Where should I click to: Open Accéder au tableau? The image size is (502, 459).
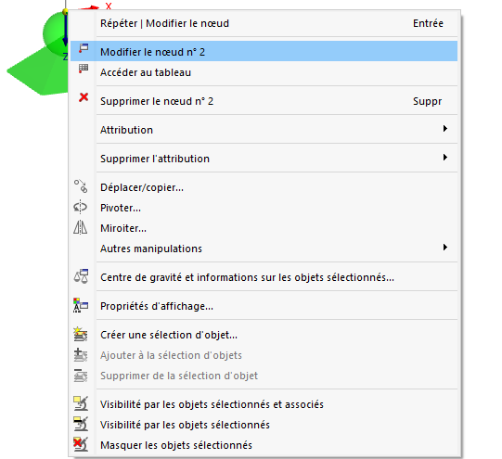point(264,72)
